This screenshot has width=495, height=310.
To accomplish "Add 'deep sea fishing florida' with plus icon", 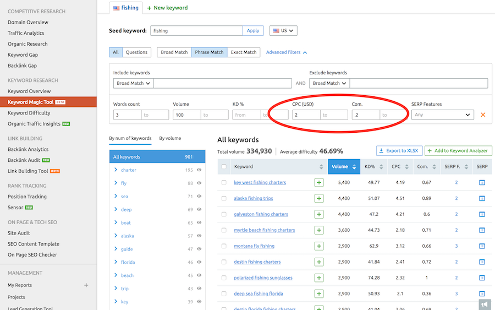I will point(319,293).
